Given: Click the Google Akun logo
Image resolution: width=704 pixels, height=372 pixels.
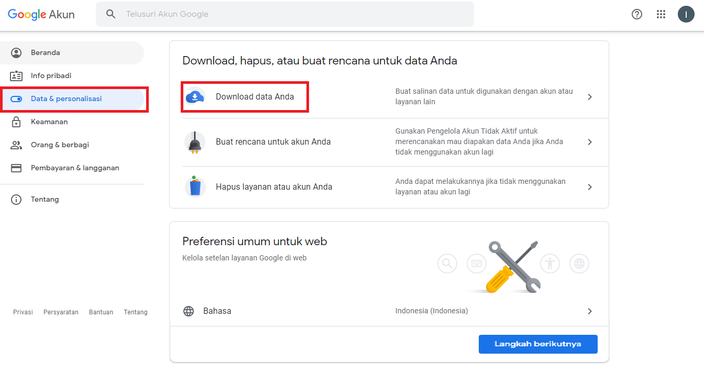Looking at the screenshot, I should [41, 15].
